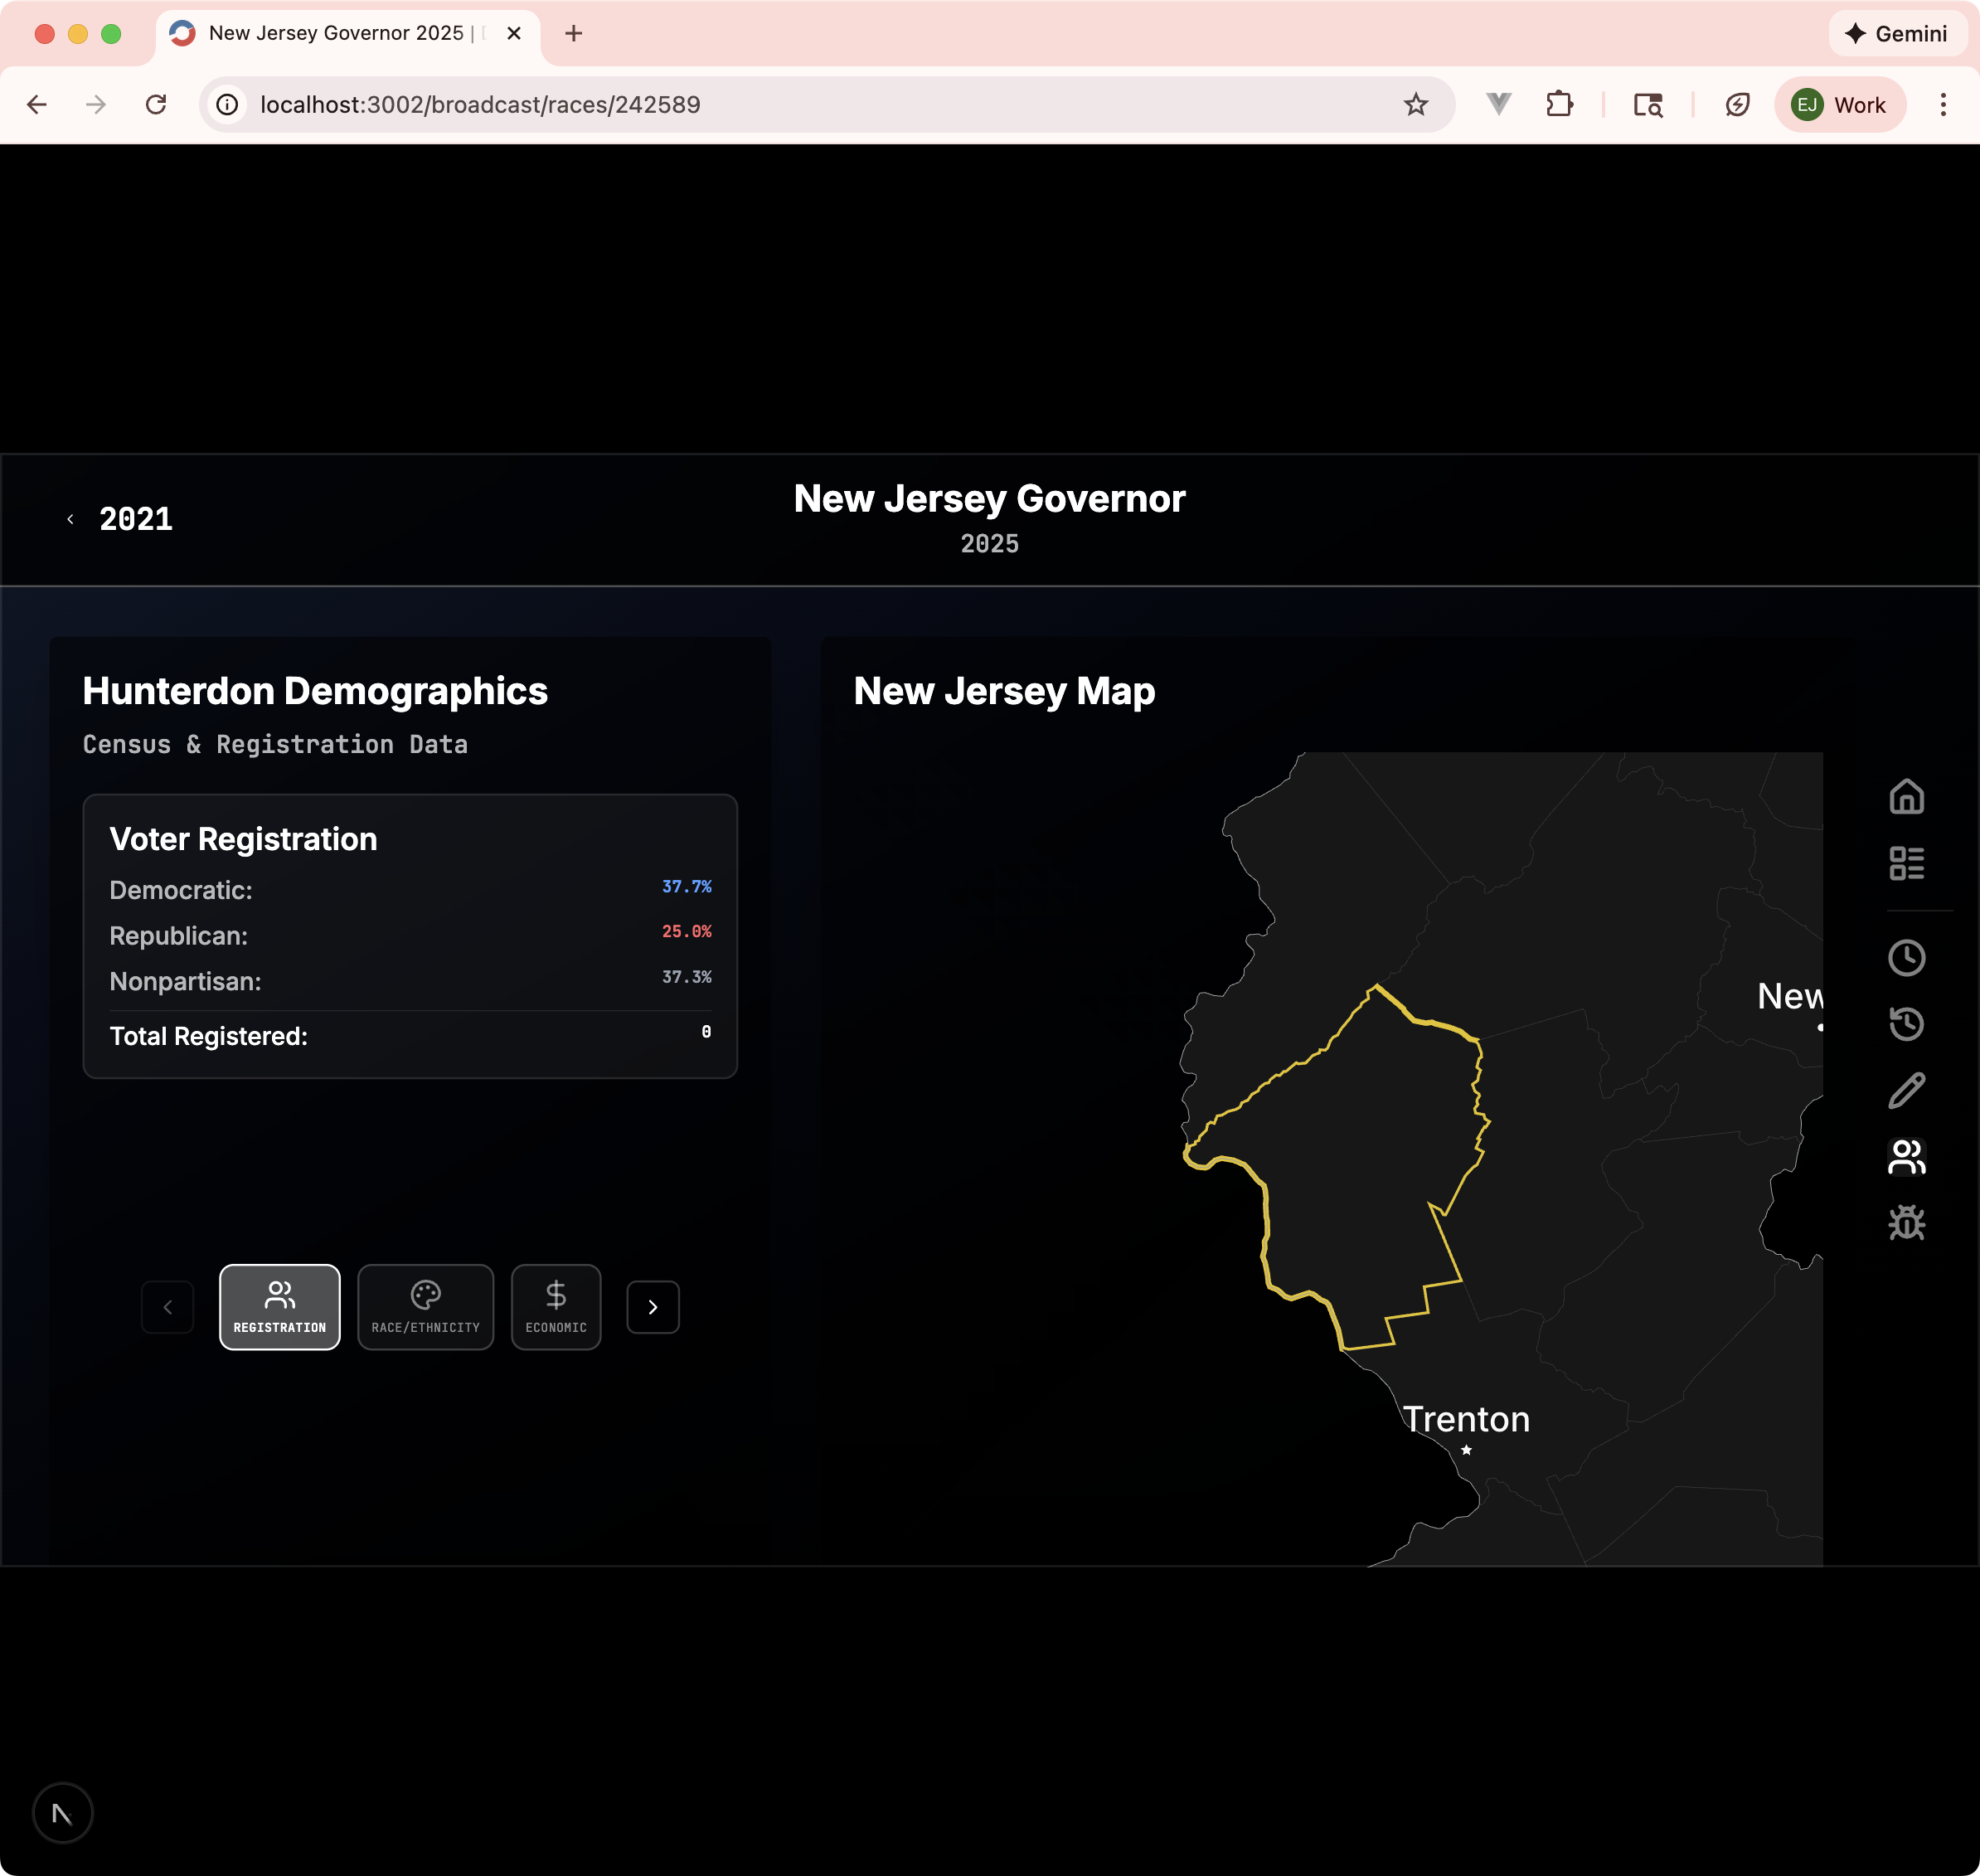This screenshot has width=1980, height=1876.
Task: Open the Gemini button in Chrome
Action: [1896, 34]
